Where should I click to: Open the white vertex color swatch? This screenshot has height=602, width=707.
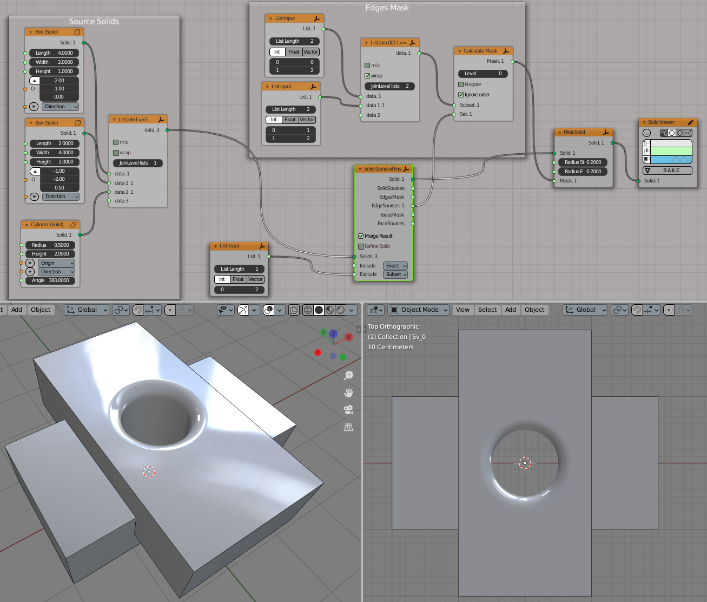click(x=671, y=143)
